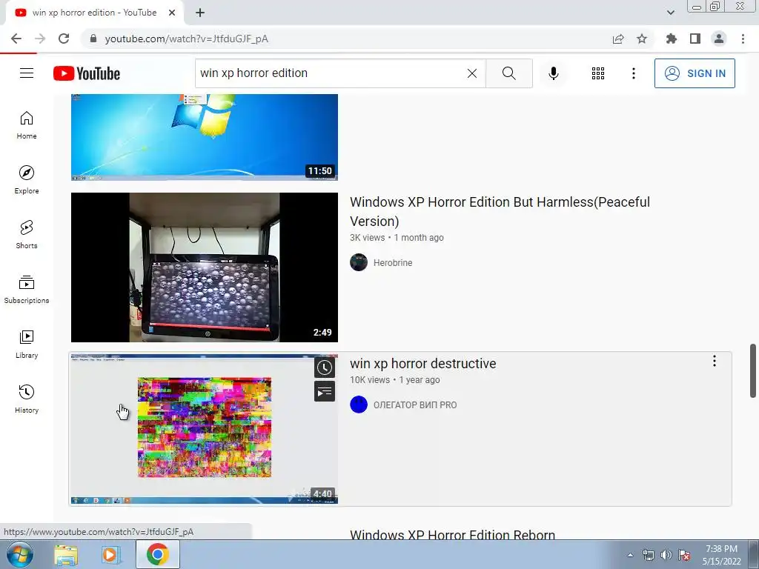Screen dimensions: 759x569
Task: Go back with browser back arrow
Action: [x=16, y=39]
